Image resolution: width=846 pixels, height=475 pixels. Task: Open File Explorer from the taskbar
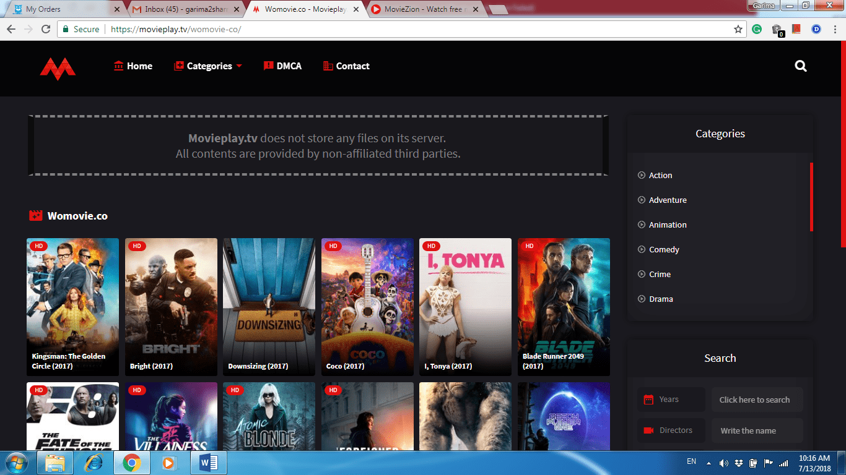(55, 463)
